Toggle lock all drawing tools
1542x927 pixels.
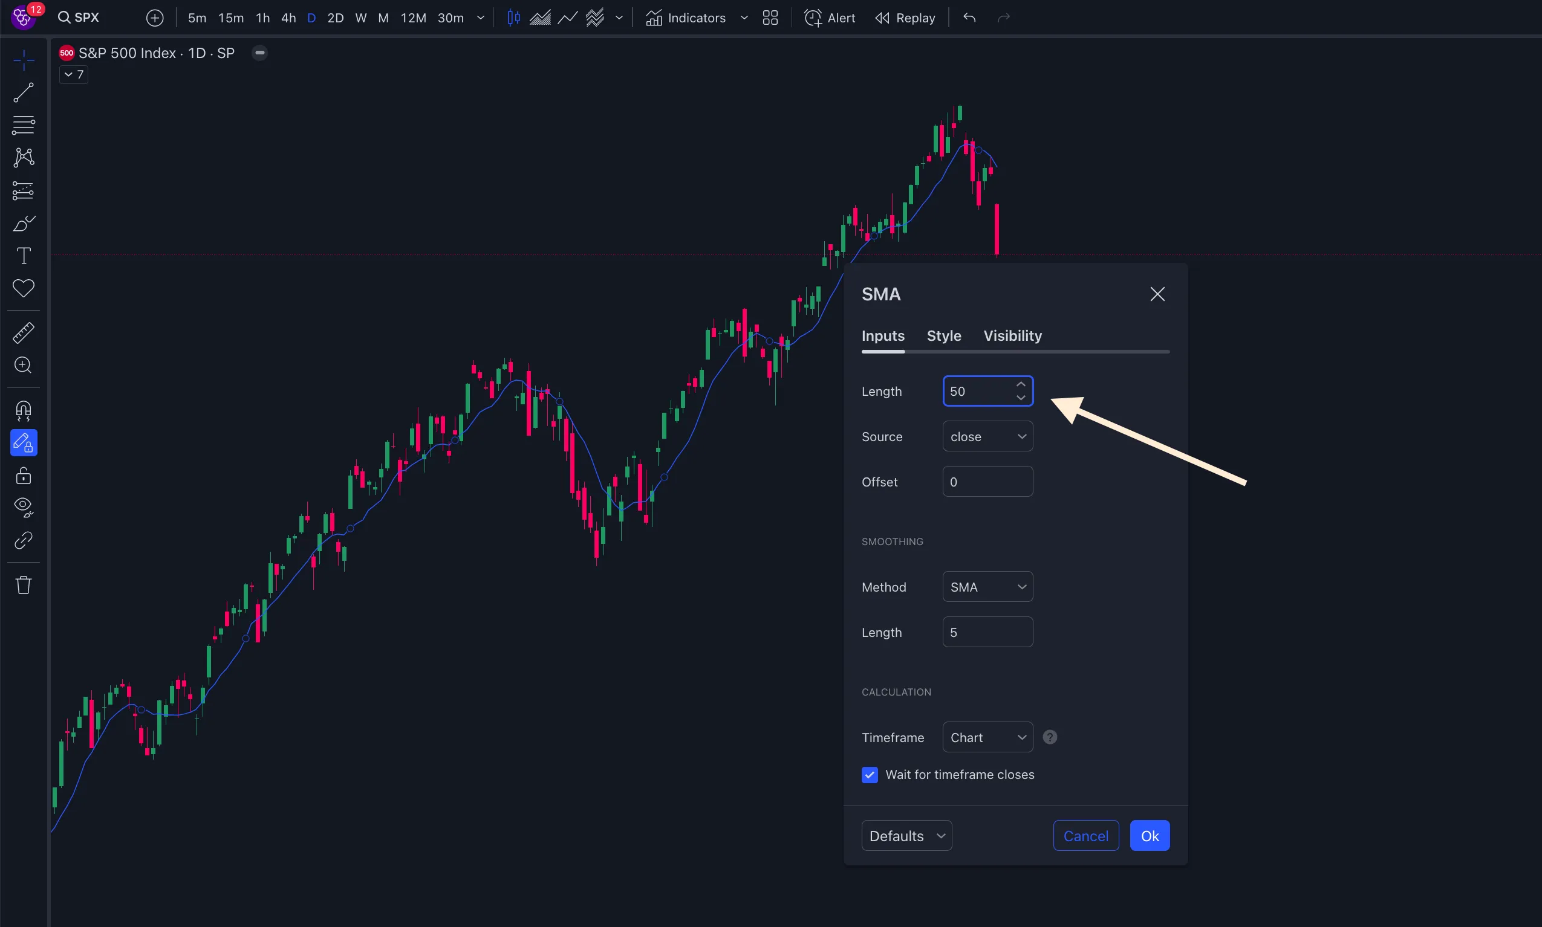click(x=24, y=476)
